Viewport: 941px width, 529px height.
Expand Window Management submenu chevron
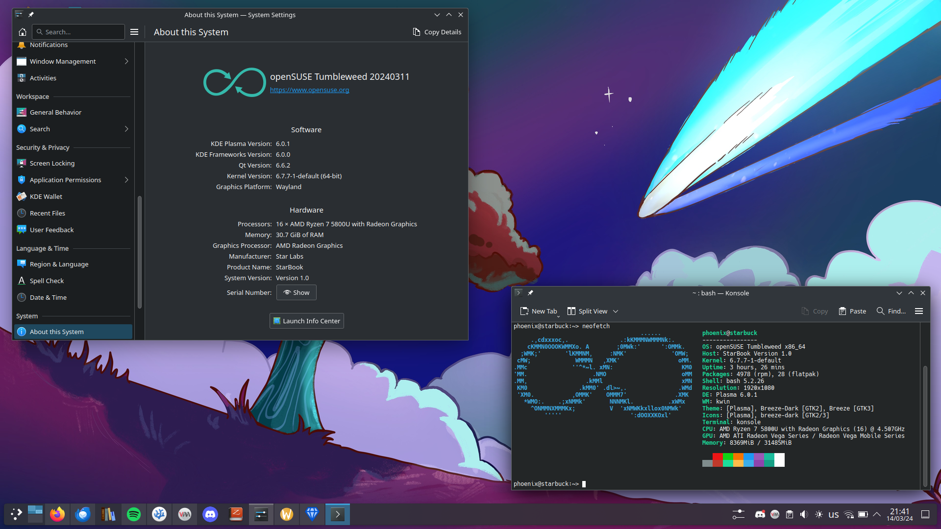point(126,61)
